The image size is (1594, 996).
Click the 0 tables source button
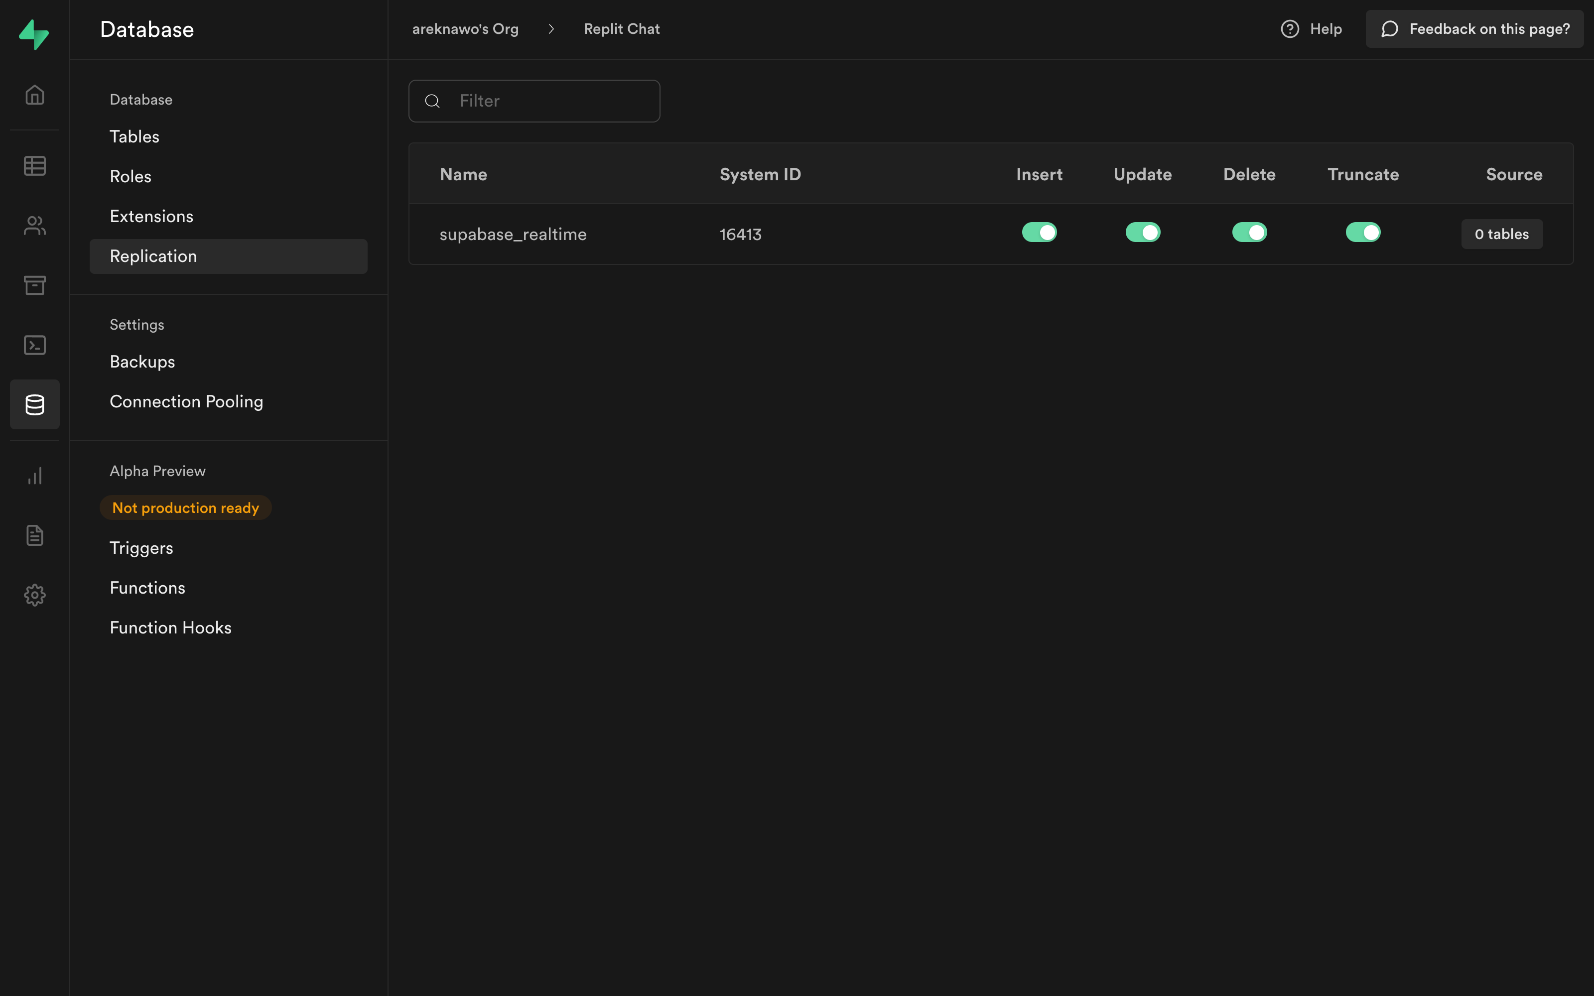point(1501,234)
